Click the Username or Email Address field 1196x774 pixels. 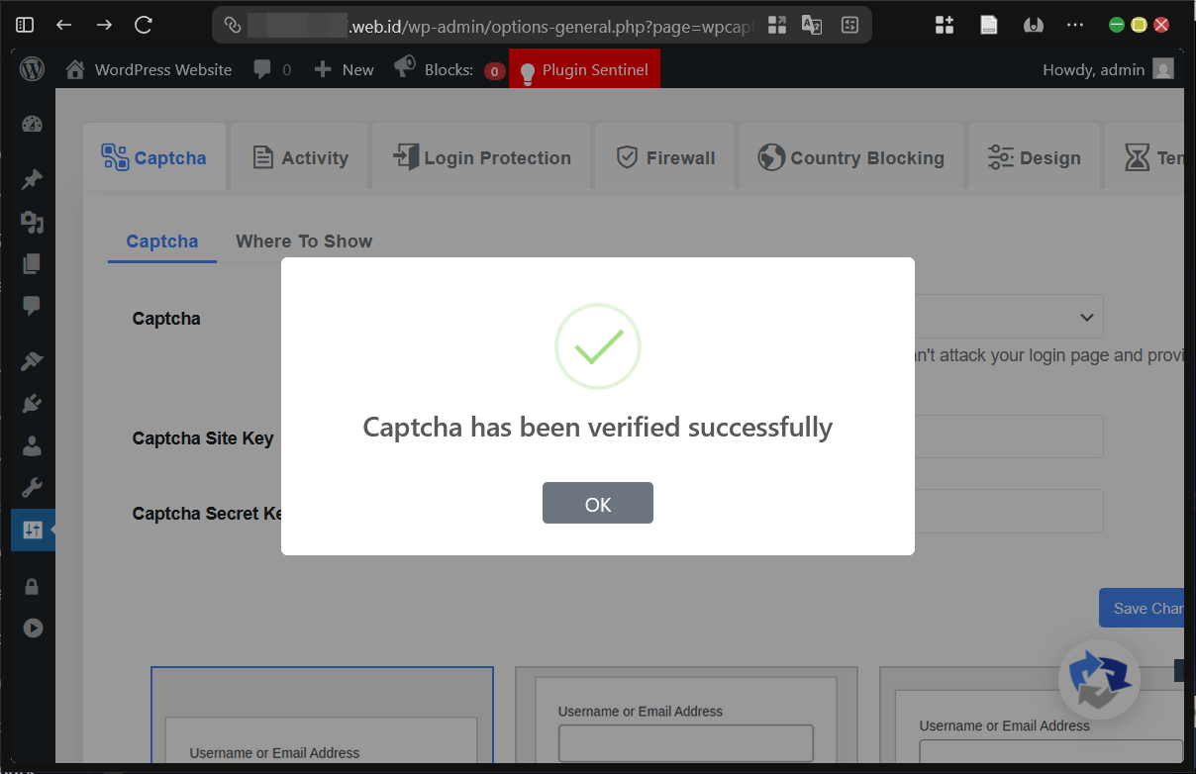click(685, 743)
